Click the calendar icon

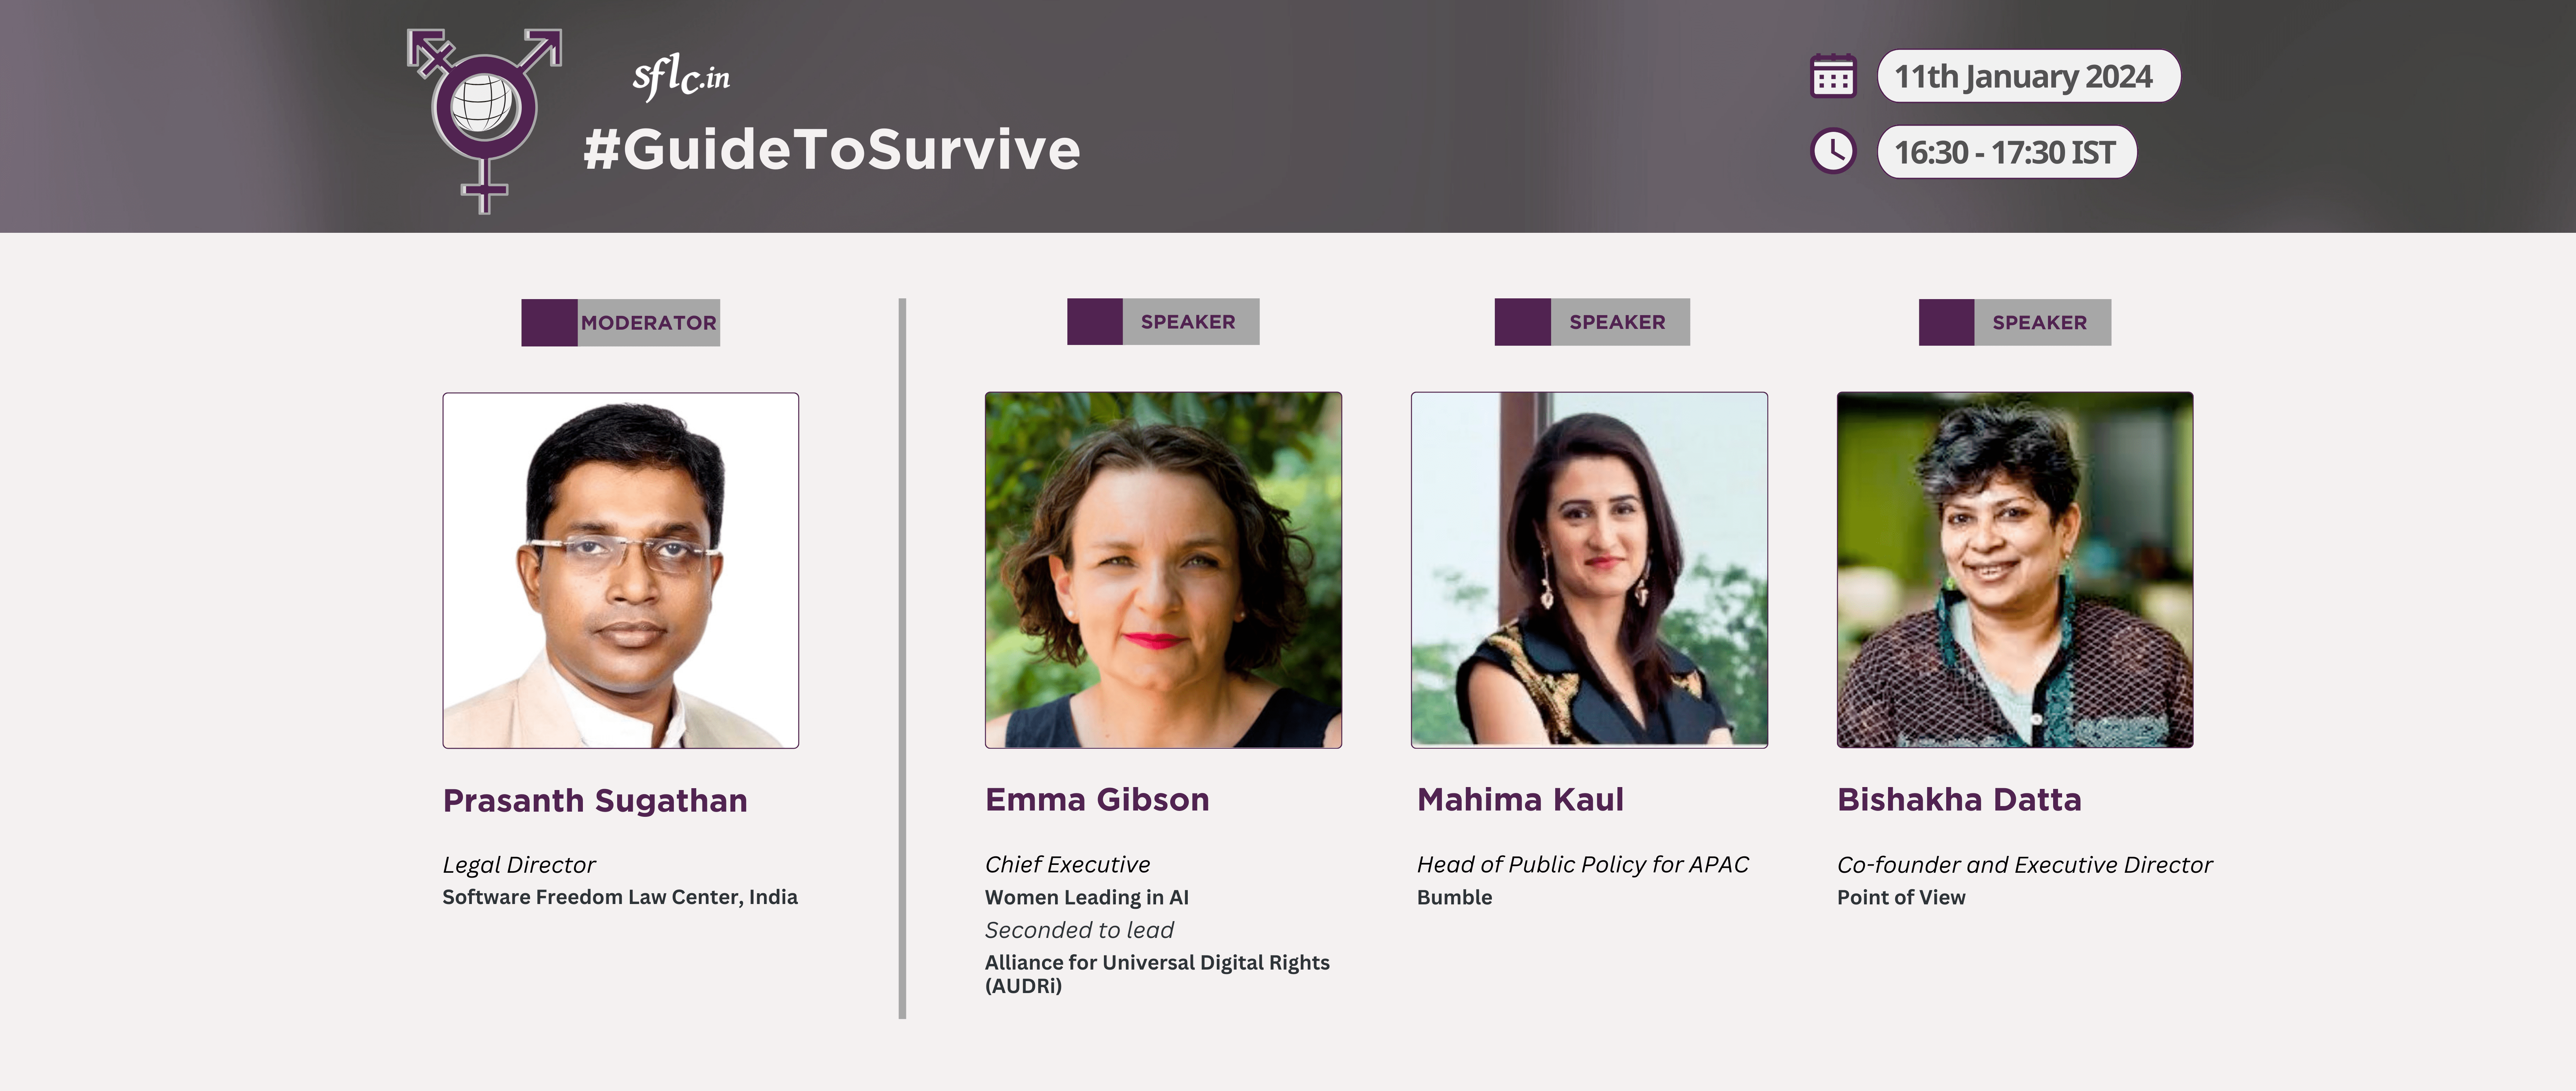pyautogui.click(x=1833, y=76)
